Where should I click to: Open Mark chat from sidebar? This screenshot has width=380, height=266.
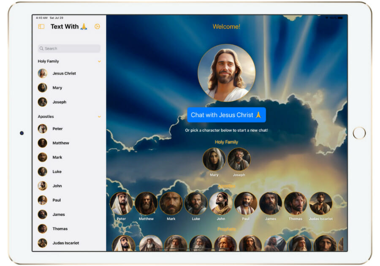tap(69, 157)
